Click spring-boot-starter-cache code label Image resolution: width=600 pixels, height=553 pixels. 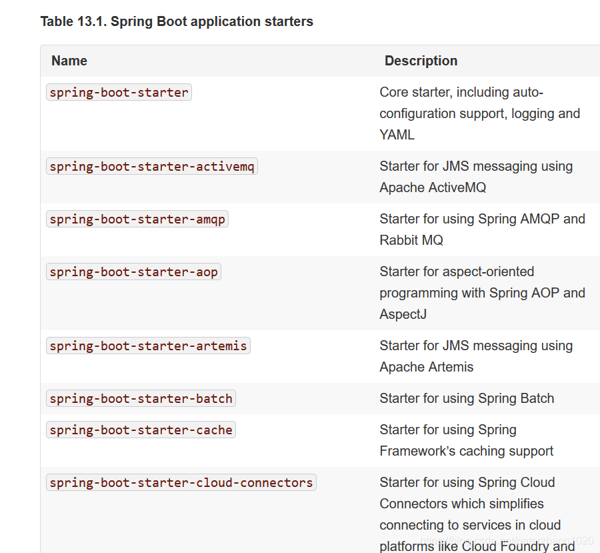(x=141, y=430)
